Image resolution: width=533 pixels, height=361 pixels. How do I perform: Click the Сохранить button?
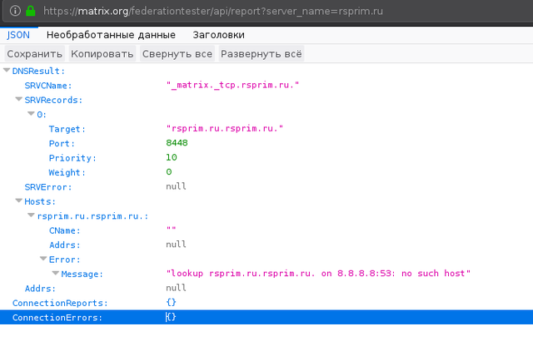35,54
